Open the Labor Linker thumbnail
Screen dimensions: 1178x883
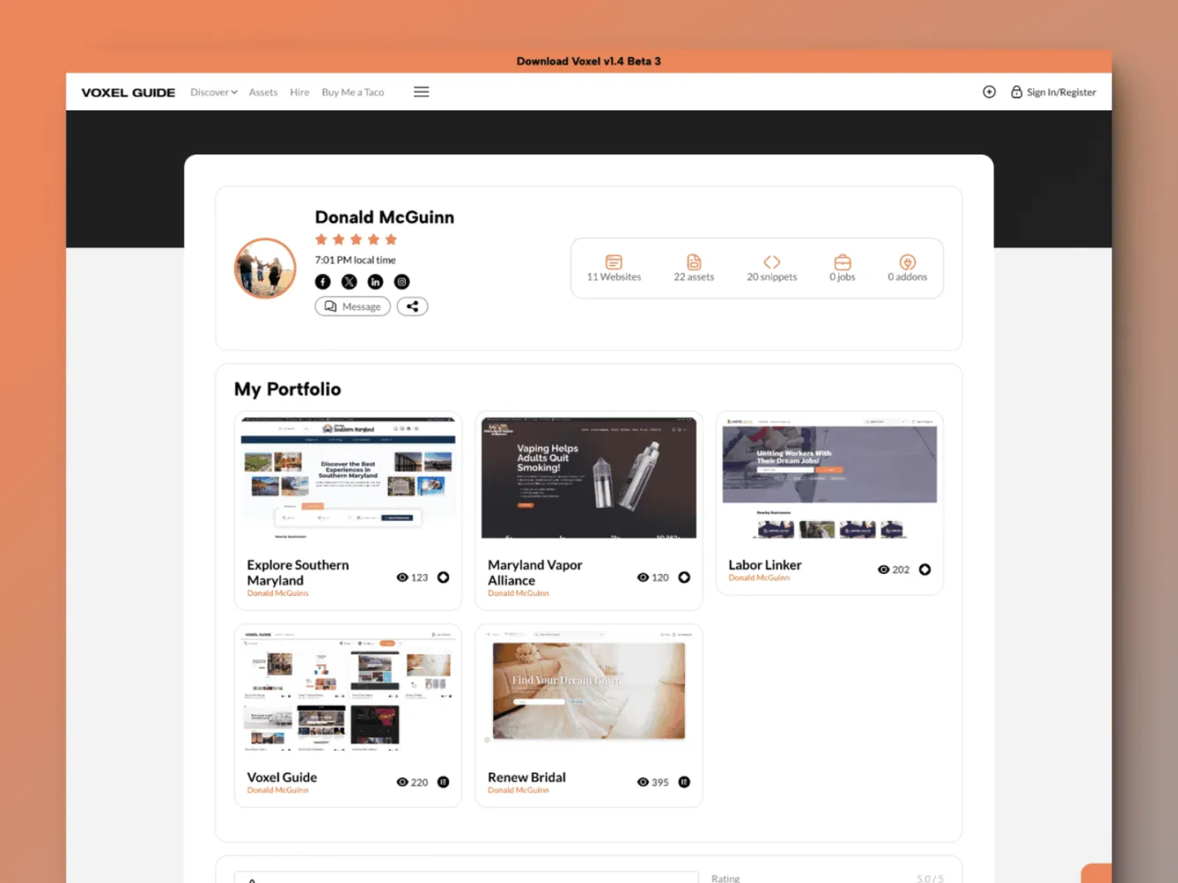(x=829, y=478)
